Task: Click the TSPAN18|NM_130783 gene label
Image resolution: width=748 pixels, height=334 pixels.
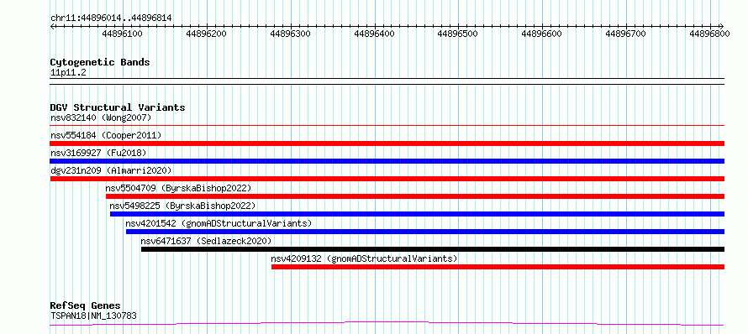Action: pyautogui.click(x=95, y=316)
